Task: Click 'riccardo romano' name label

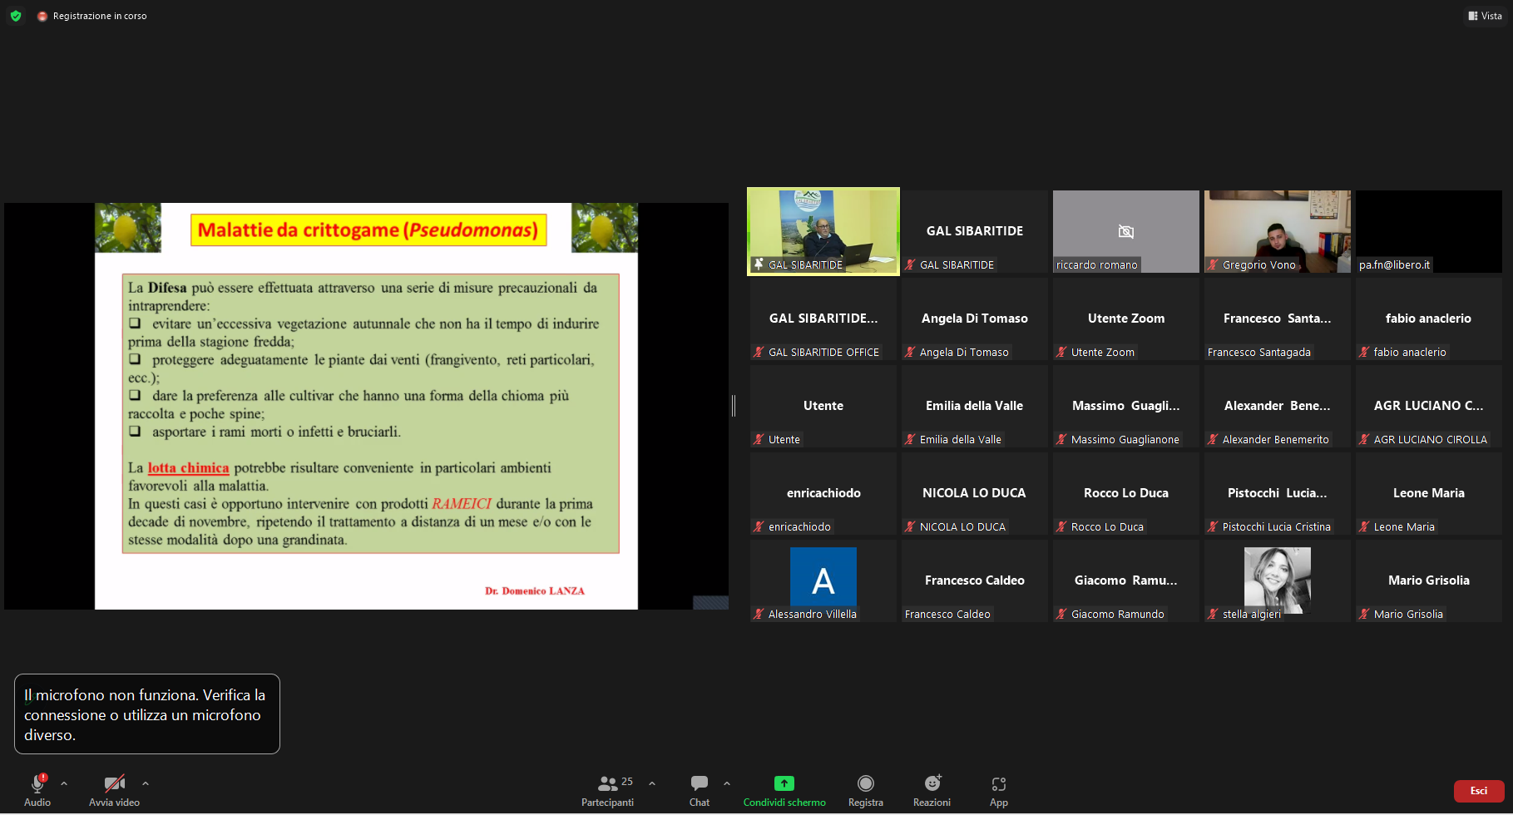Action: click(x=1097, y=264)
